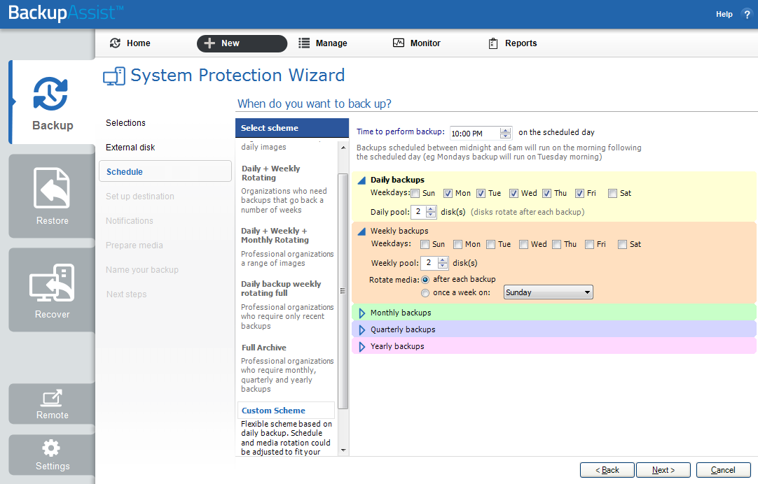Image resolution: width=758 pixels, height=484 pixels.
Task: Uncheck Tue under Daily backups
Action: click(x=481, y=194)
